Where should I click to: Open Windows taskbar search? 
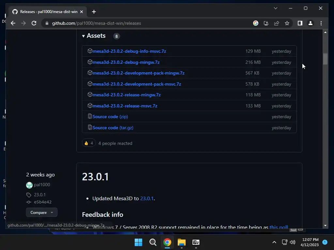[153, 242]
